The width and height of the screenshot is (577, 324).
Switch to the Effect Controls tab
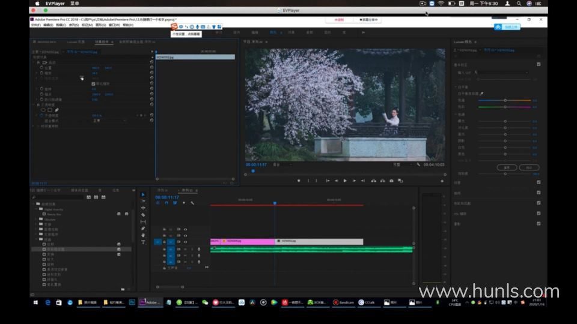click(102, 42)
